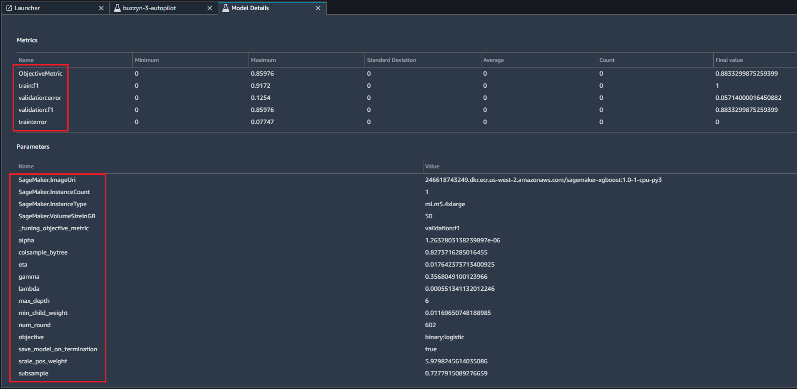Click the Final value column header
797x389 pixels.
click(x=729, y=60)
